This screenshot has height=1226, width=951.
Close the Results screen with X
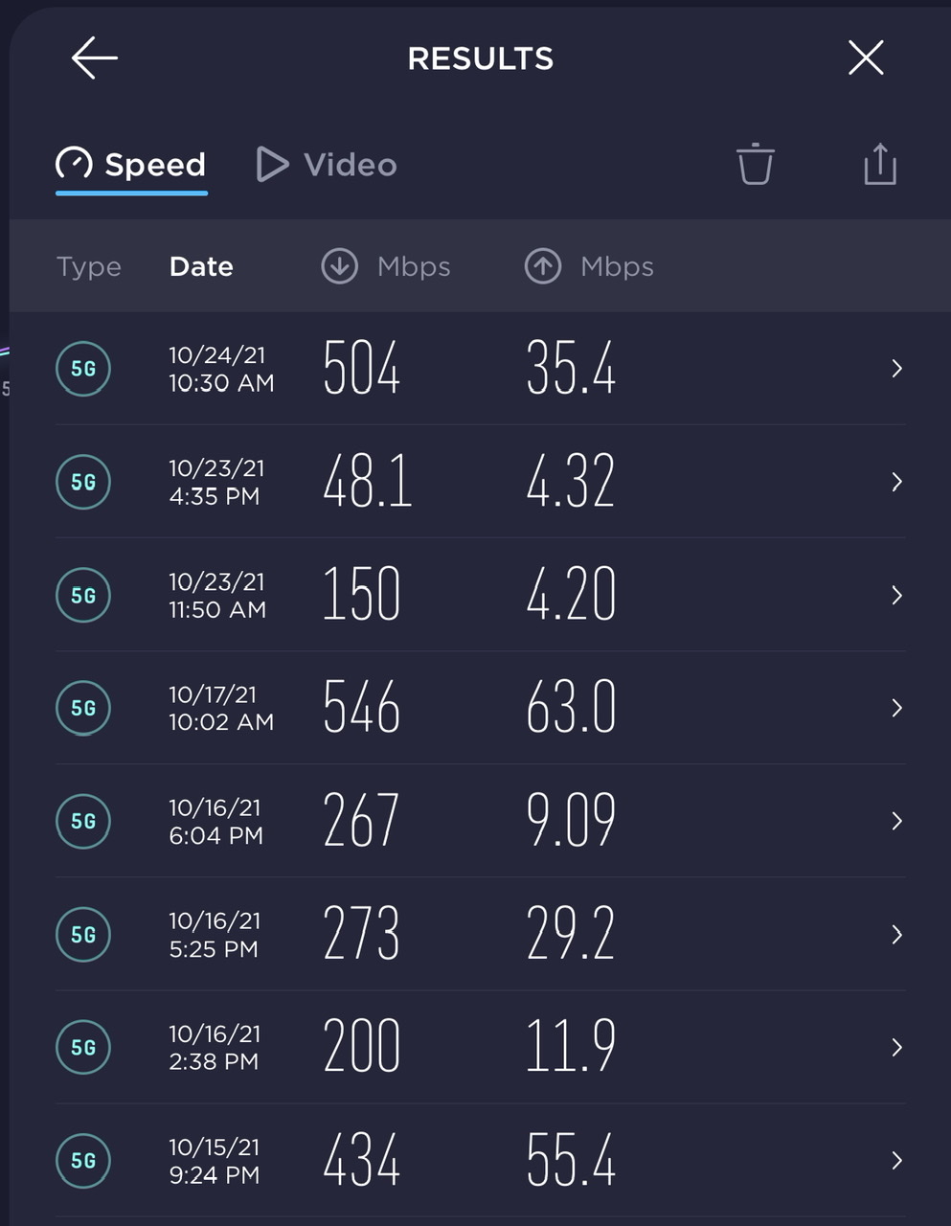pyautogui.click(x=866, y=57)
